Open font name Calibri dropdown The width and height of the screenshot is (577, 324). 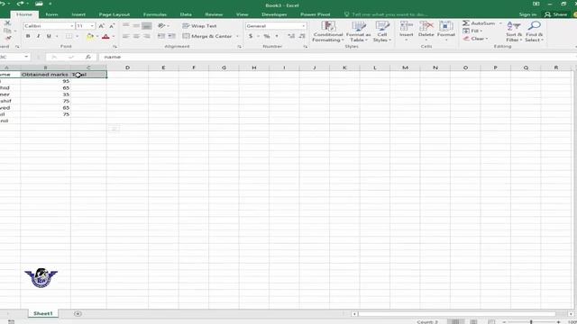(x=72, y=26)
